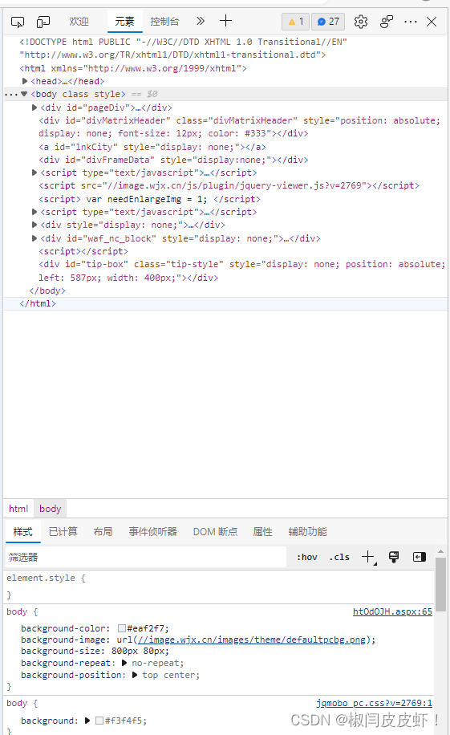Expand the waf_nc_block div node

pyautogui.click(x=34, y=238)
